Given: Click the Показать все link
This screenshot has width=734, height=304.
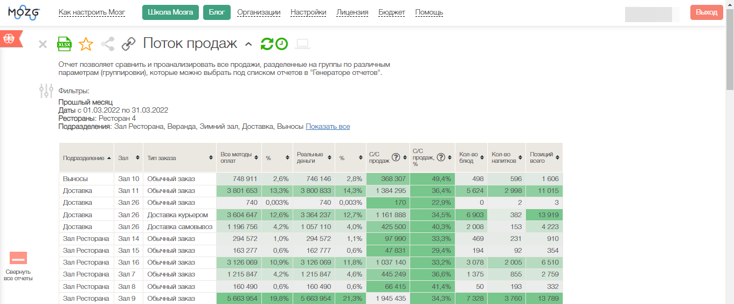Looking at the screenshot, I should tap(328, 127).
